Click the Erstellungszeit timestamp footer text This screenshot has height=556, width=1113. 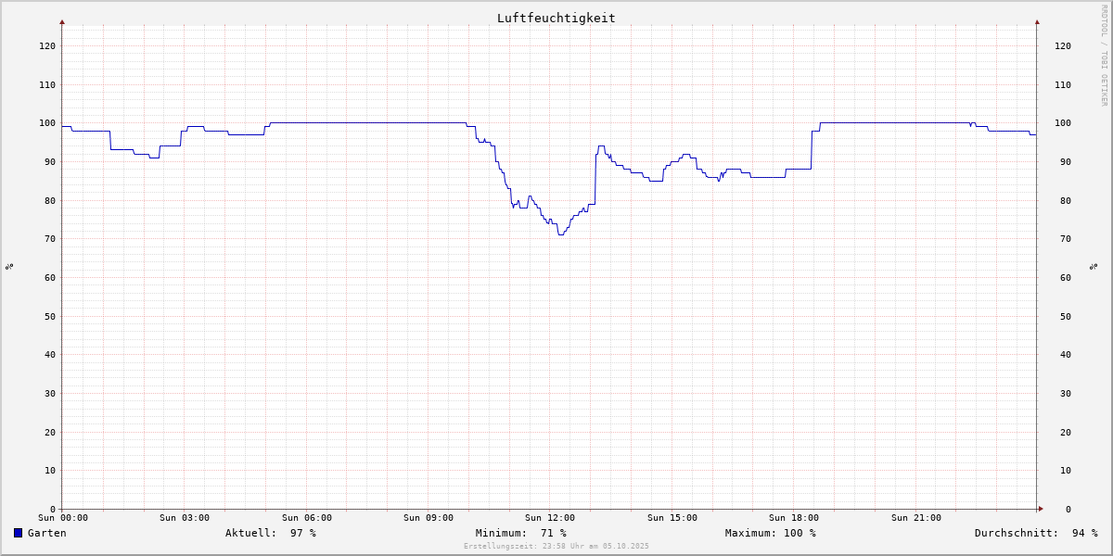click(556, 546)
